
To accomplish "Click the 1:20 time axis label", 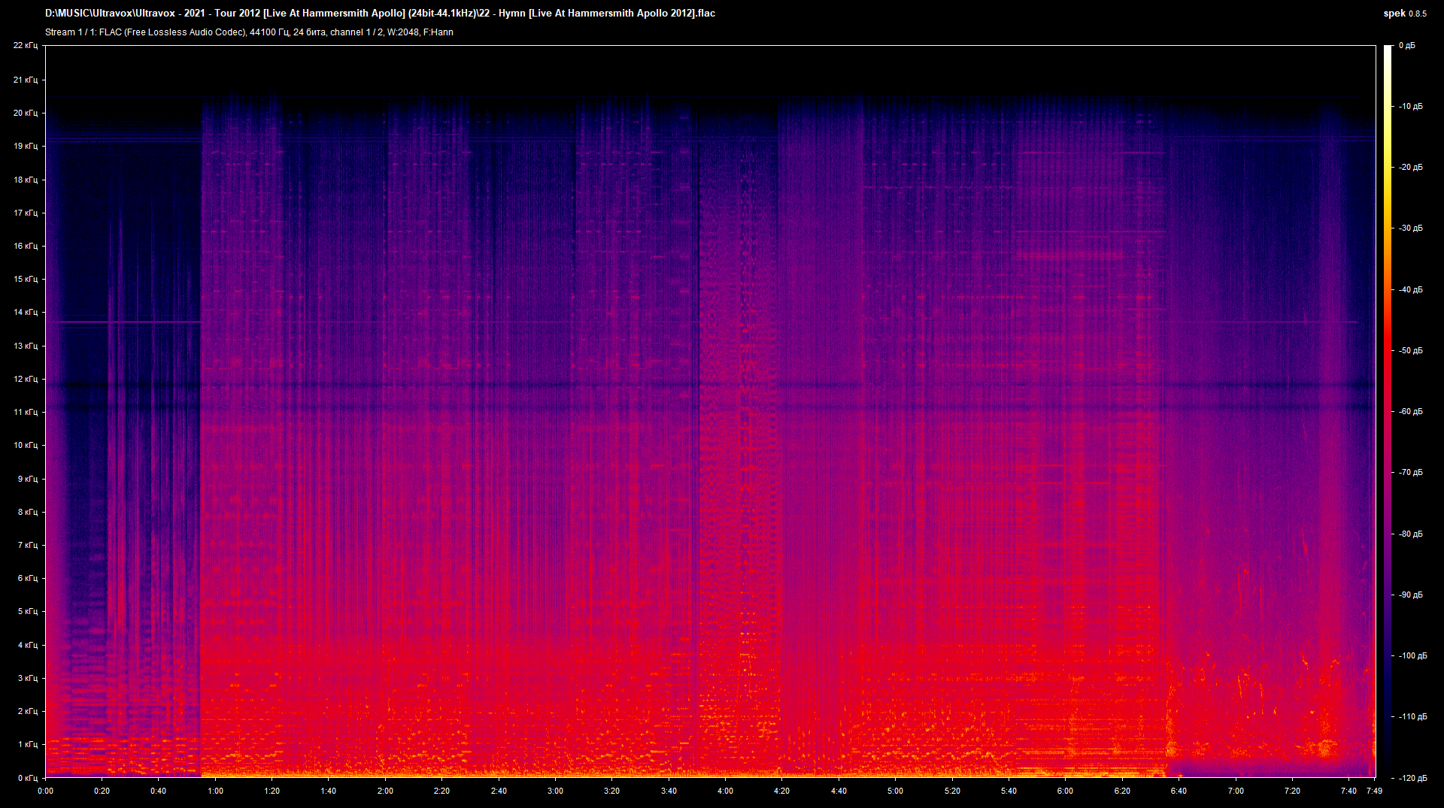I will tap(272, 791).
